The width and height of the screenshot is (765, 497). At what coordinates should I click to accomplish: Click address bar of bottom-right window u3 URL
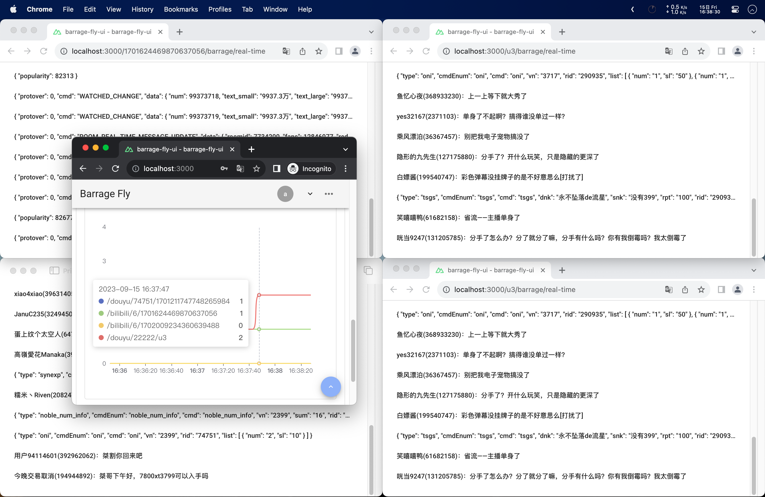click(x=514, y=289)
